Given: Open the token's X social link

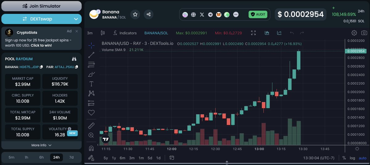Looking at the screenshot, I should (x=202, y=14).
